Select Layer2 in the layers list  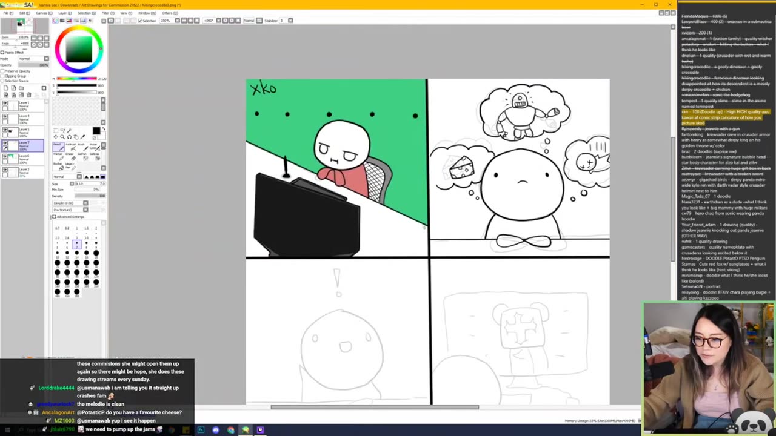click(22, 172)
